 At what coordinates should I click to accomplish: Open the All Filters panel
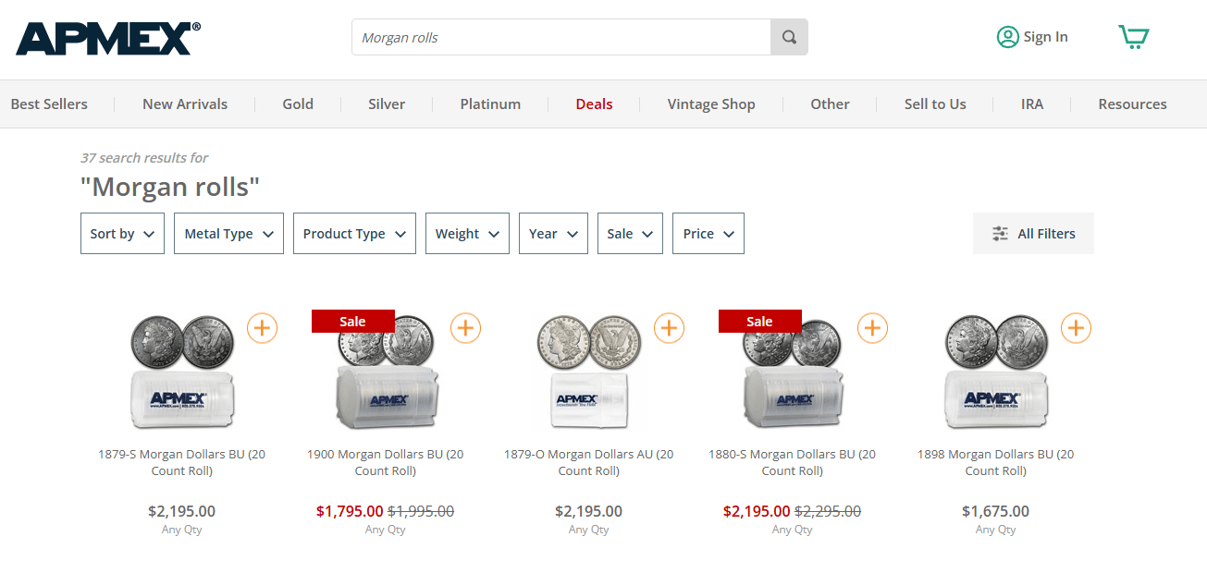pyautogui.click(x=1033, y=234)
